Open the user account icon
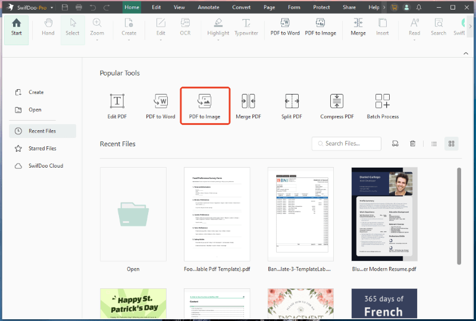The image size is (476, 321). tap(406, 7)
